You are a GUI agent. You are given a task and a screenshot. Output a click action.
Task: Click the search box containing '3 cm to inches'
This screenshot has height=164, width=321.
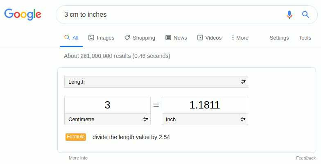pyautogui.click(x=172, y=15)
